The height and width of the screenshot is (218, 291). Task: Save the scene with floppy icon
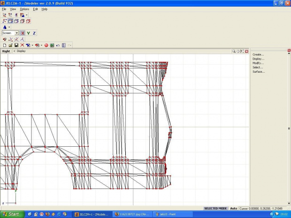coord(16,45)
